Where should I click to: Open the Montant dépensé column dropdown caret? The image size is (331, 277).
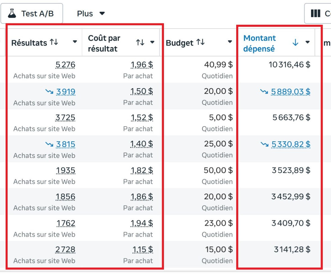point(308,42)
